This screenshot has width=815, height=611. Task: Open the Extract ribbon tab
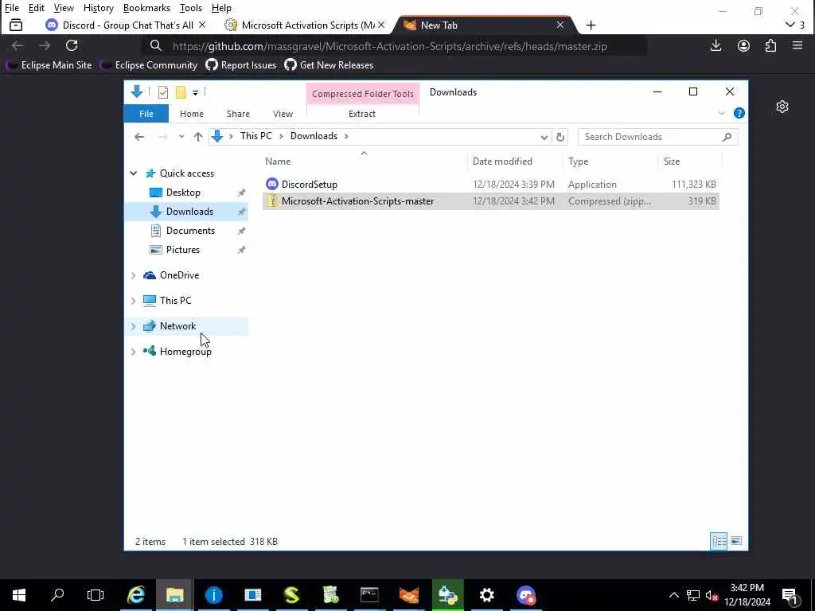362,114
